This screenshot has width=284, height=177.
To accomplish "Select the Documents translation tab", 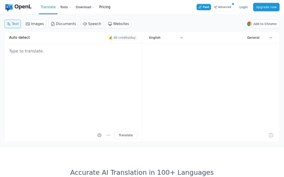I will pyautogui.click(x=64, y=24).
